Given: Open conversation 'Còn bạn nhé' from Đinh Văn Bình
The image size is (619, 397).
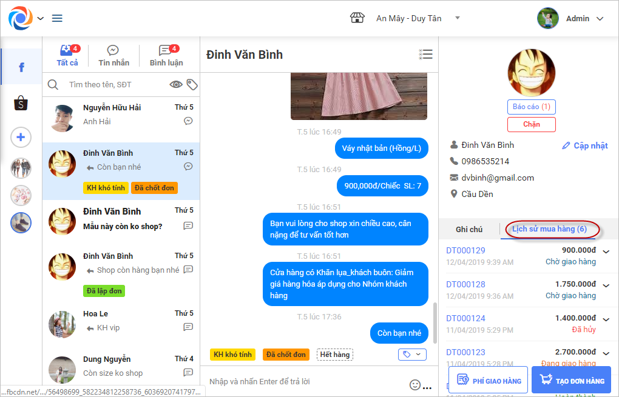Looking at the screenshot, I should 121,171.
